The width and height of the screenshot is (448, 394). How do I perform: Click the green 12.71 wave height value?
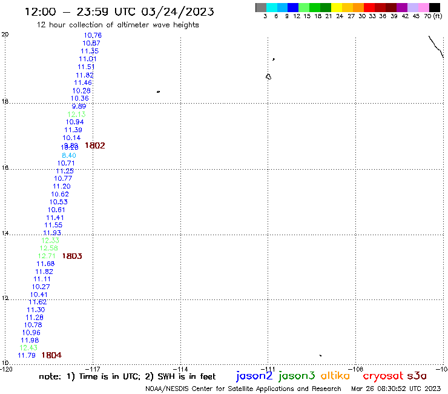pyautogui.click(x=47, y=256)
